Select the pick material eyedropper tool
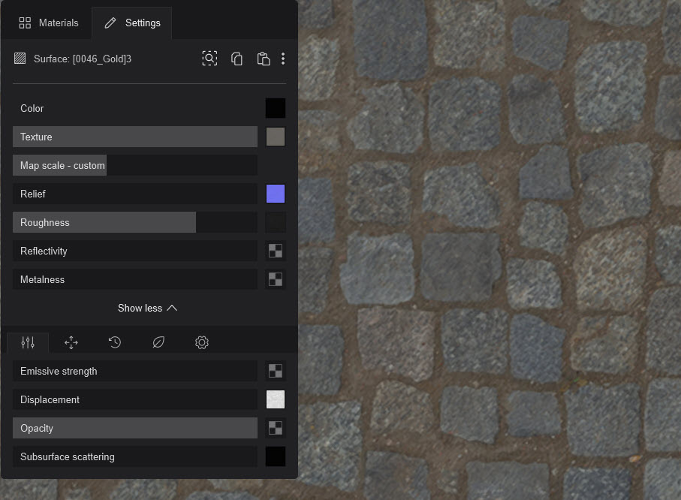The image size is (681, 500). 209,58
